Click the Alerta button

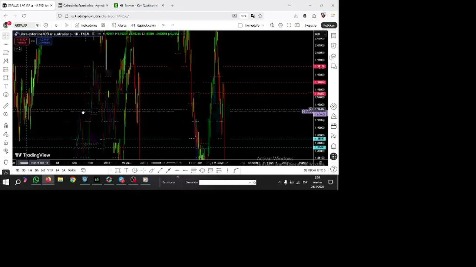point(119,25)
